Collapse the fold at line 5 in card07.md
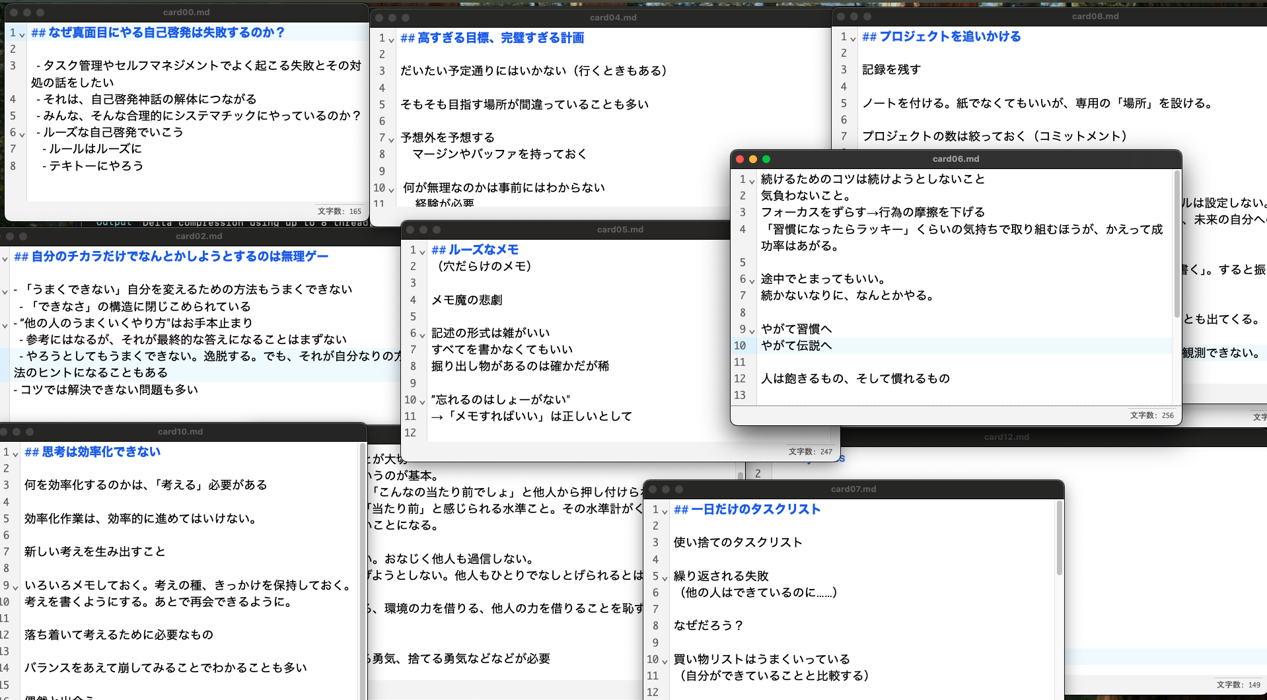The width and height of the screenshot is (1267, 700). 665,578
